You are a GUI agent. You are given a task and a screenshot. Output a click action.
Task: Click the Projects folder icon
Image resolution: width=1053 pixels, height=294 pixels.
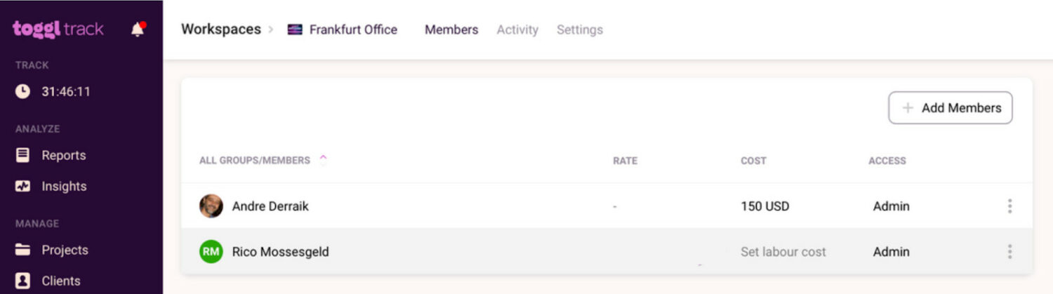click(x=23, y=250)
